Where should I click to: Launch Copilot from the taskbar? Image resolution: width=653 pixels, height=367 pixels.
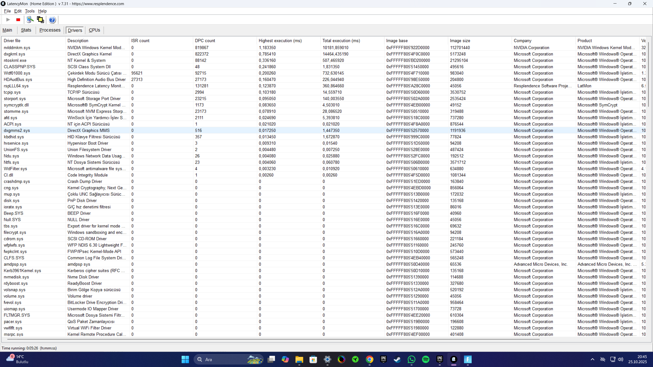coord(285,359)
